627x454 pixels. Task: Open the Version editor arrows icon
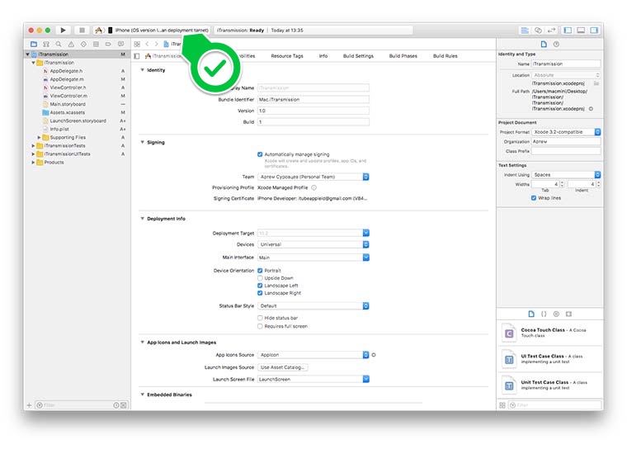pyautogui.click(x=550, y=30)
